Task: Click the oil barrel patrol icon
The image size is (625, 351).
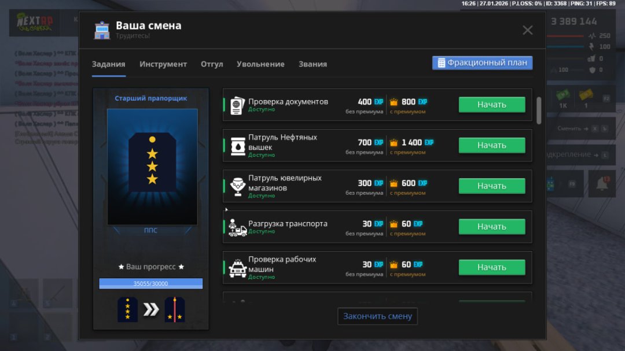Action: click(x=237, y=145)
